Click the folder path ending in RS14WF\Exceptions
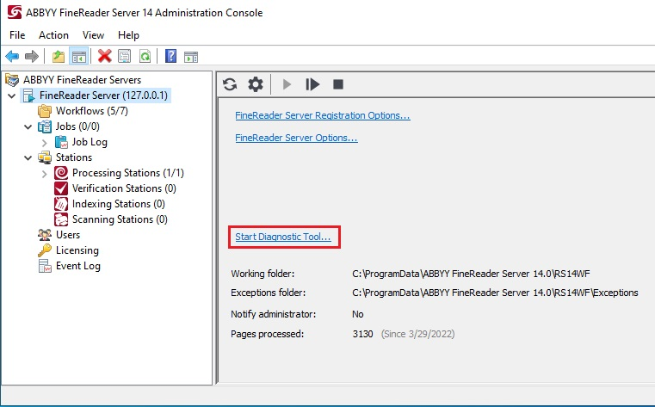655x407 pixels. (495, 293)
